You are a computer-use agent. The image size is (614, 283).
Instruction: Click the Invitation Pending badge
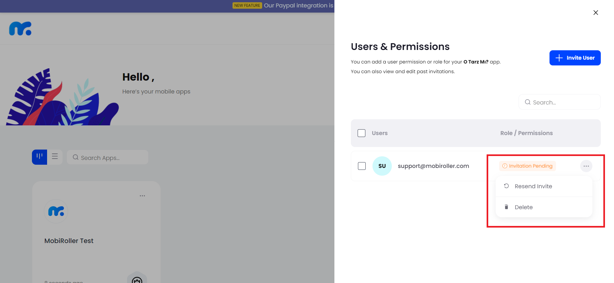528,166
